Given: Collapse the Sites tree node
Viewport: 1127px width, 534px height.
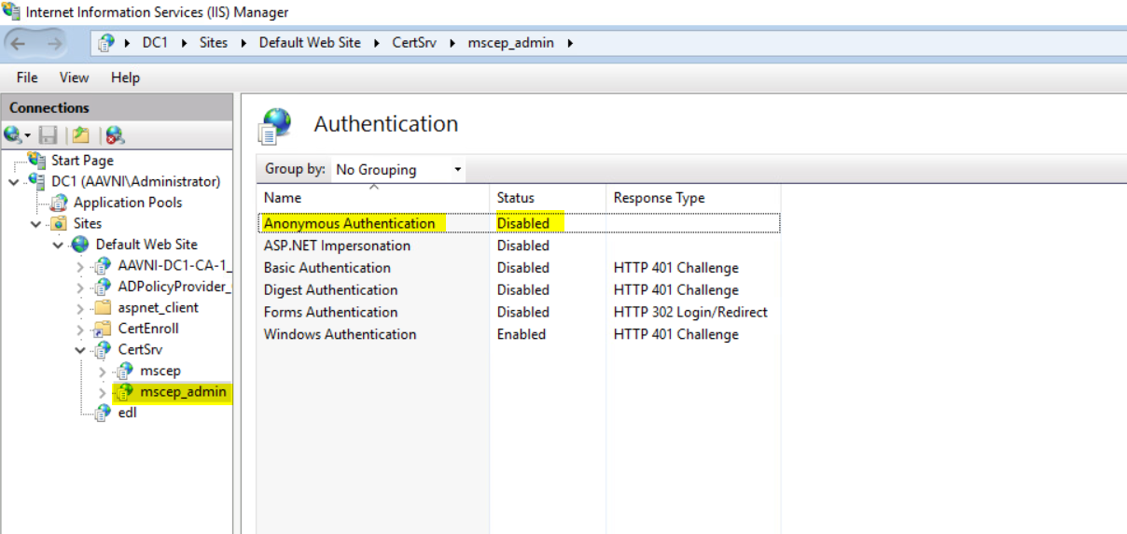Looking at the screenshot, I should (x=36, y=224).
